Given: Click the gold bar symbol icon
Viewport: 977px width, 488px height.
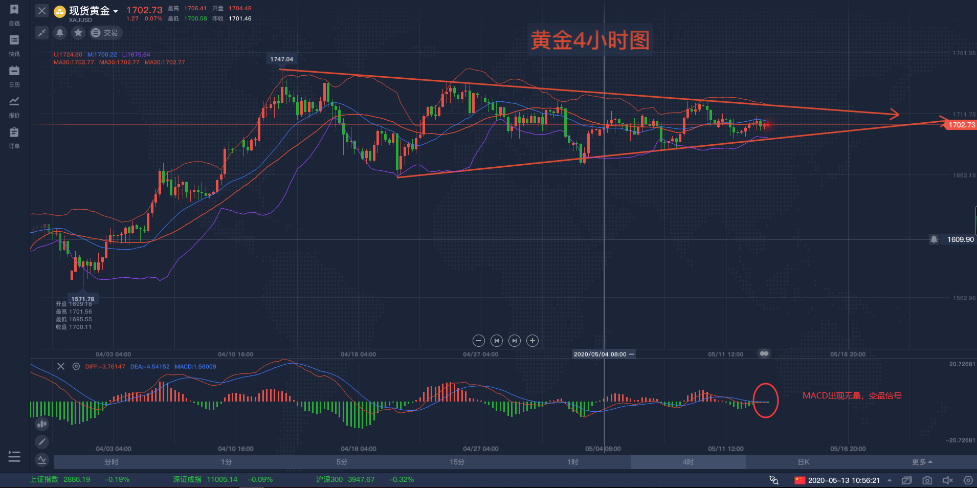Looking at the screenshot, I should click(x=60, y=11).
